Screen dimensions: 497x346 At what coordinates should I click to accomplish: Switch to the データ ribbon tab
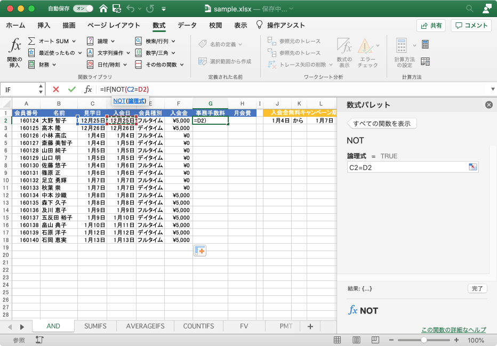[x=187, y=26]
